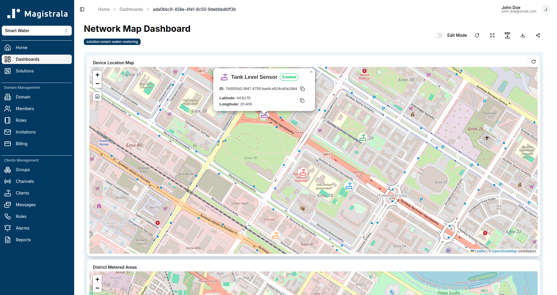Copy the Tank Level Sensor device ID

pyautogui.click(x=302, y=89)
